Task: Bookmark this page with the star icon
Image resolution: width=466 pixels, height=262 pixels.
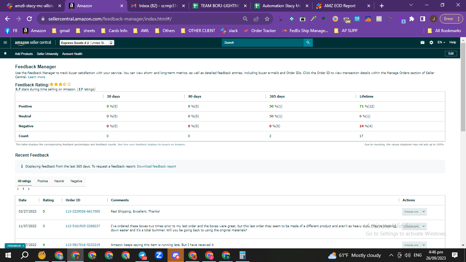Action: coord(267,19)
